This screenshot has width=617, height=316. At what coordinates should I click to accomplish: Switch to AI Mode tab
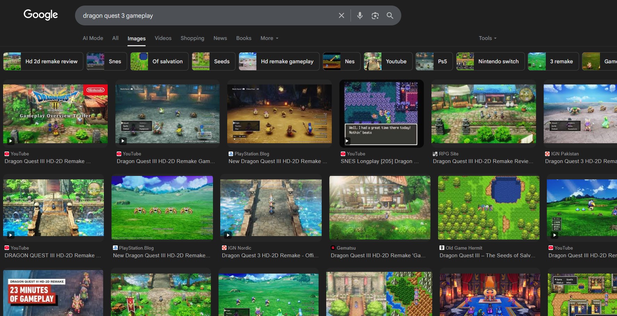coord(93,38)
